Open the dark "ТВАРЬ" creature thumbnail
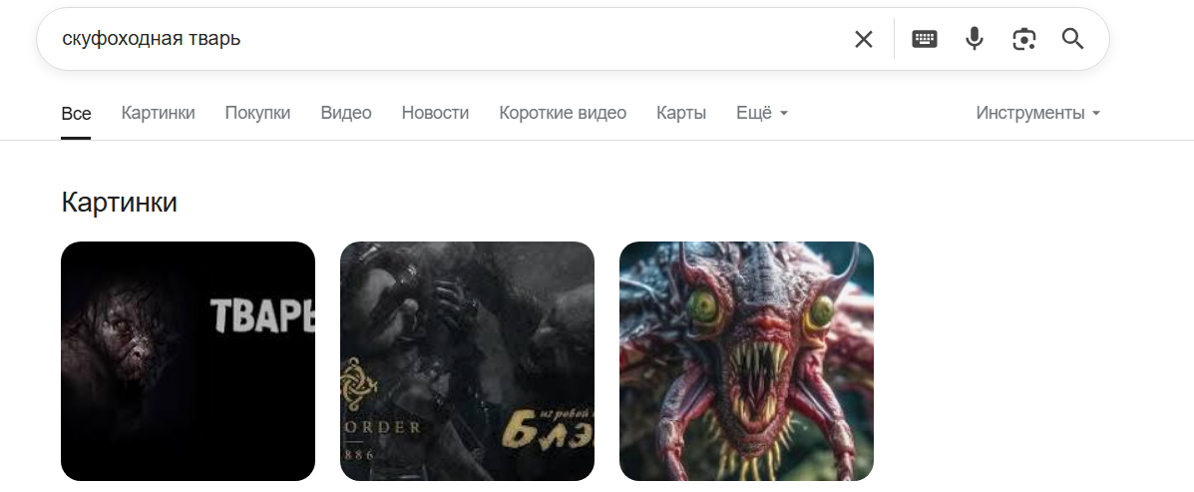The image size is (1194, 492). click(189, 361)
